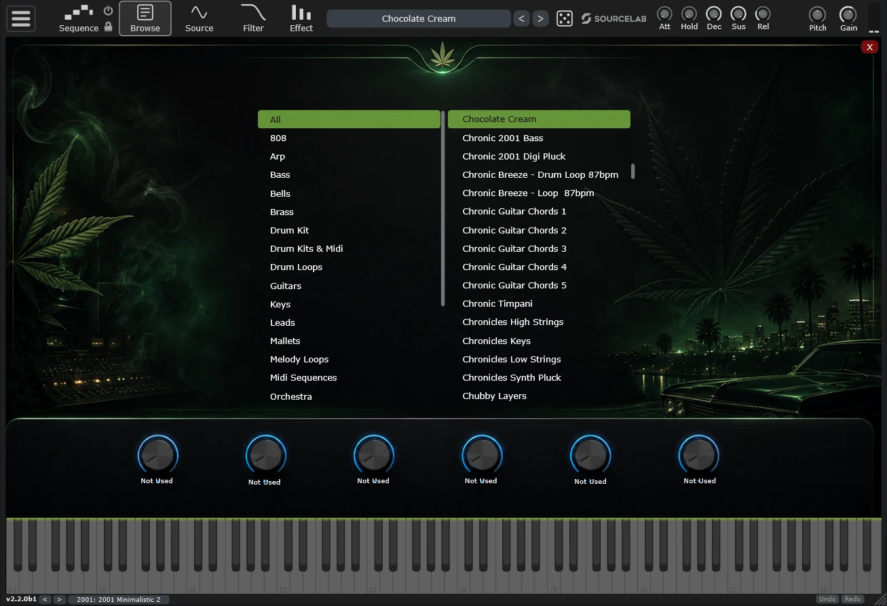Screen dimensions: 887x606
Task: Click the Hold envelope knob
Action: tap(690, 14)
